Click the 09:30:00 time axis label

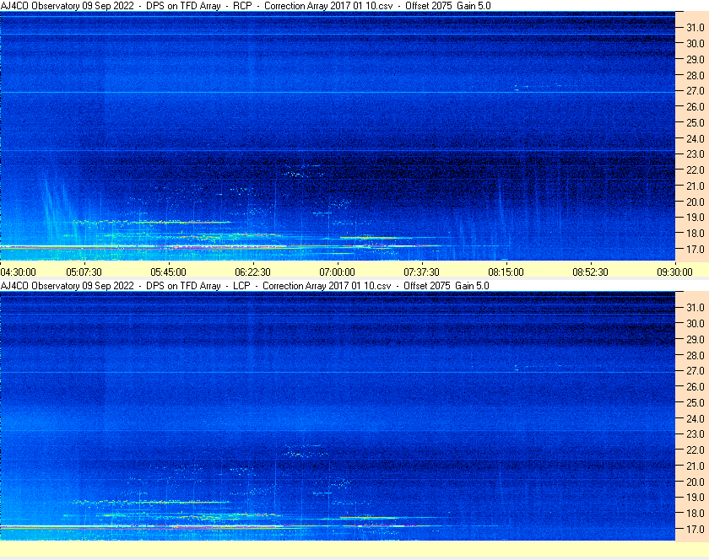pos(674,272)
